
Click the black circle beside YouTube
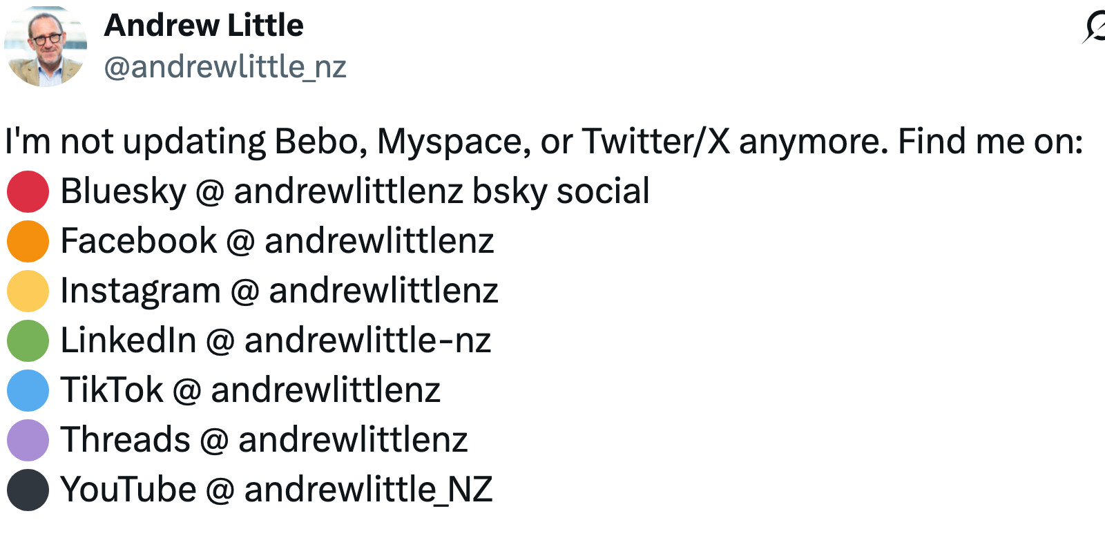pyautogui.click(x=28, y=490)
